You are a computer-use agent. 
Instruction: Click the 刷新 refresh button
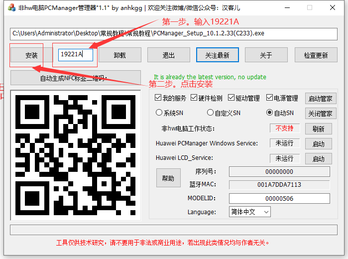[x=319, y=129]
